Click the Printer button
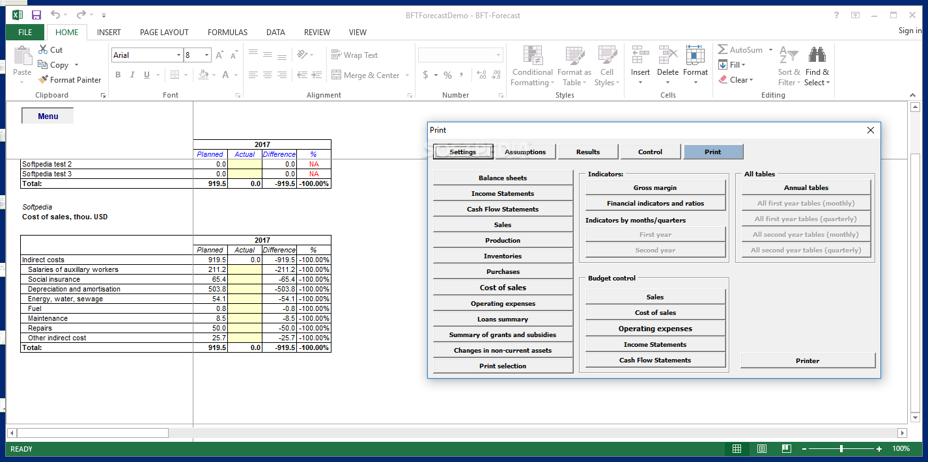 pos(808,360)
